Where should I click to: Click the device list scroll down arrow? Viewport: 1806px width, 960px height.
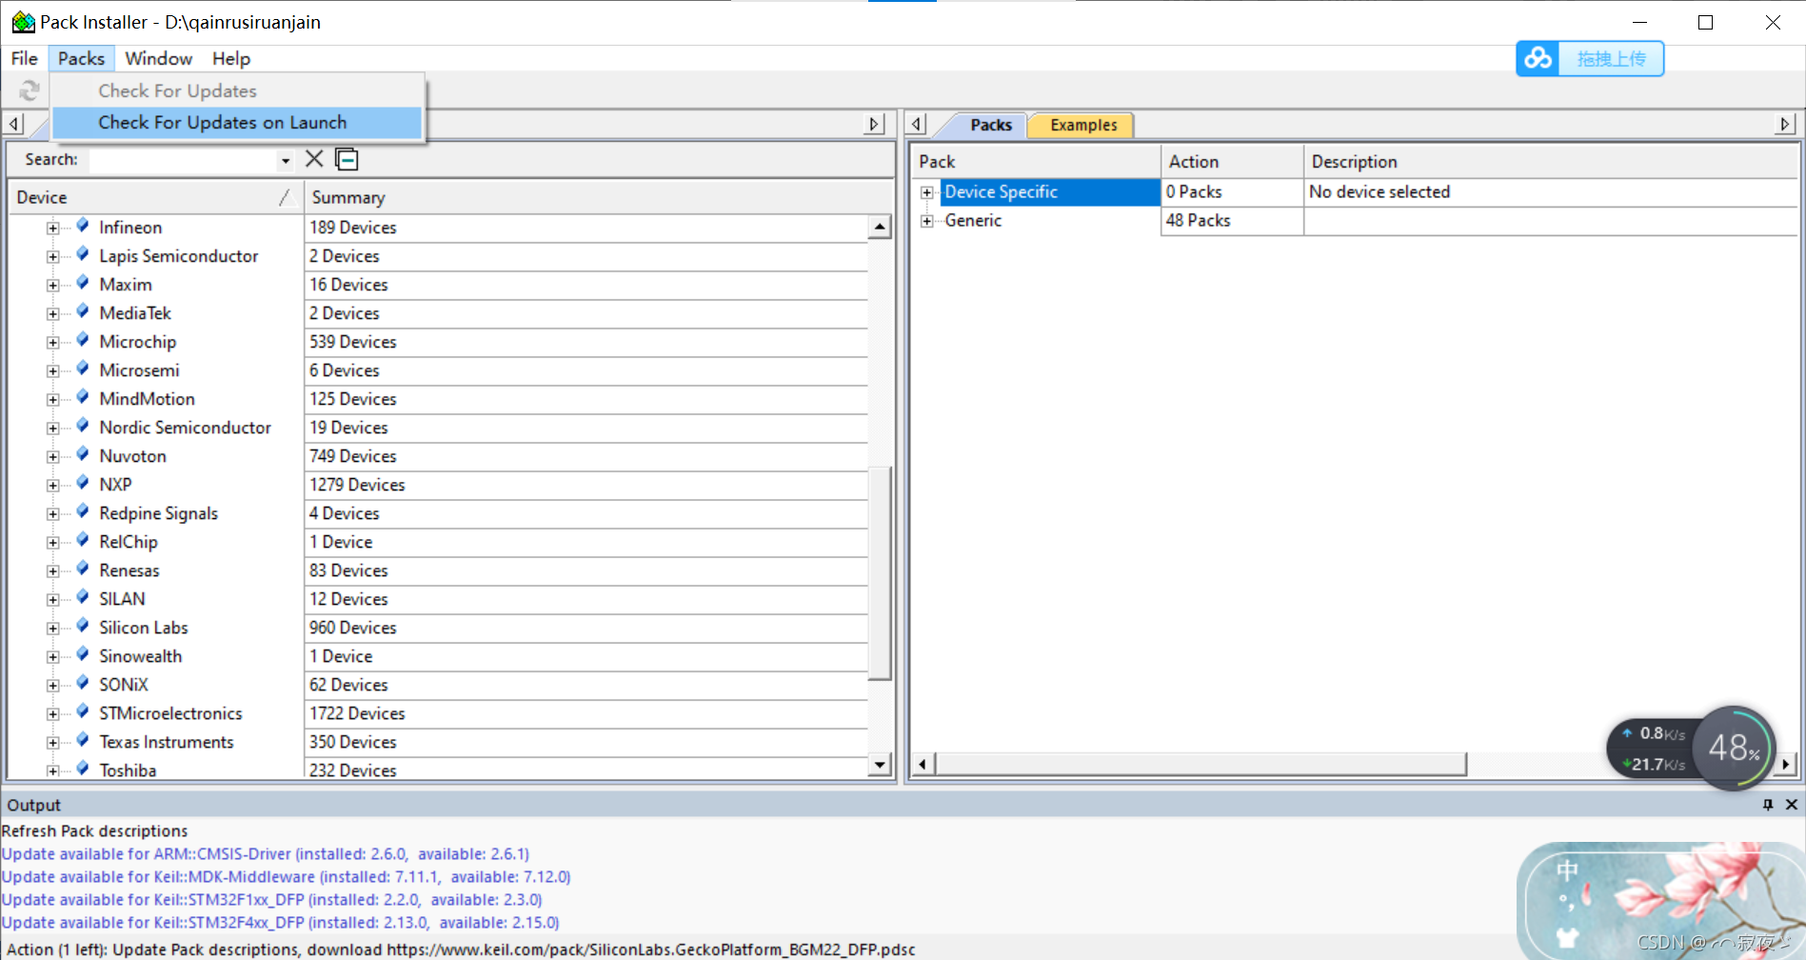880,765
